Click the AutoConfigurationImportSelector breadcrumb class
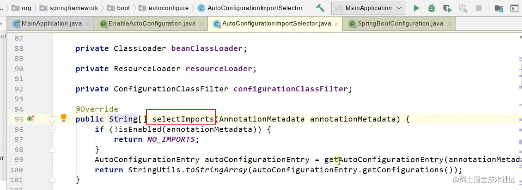The width and height of the screenshot is (522, 190). coord(250,8)
